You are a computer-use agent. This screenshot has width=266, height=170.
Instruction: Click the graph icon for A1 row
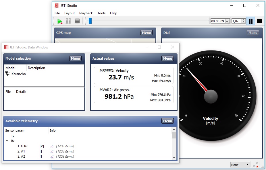(x=52, y=151)
